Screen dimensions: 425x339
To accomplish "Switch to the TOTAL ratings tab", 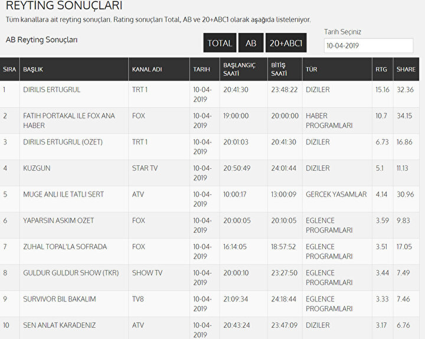I will tap(220, 43).
